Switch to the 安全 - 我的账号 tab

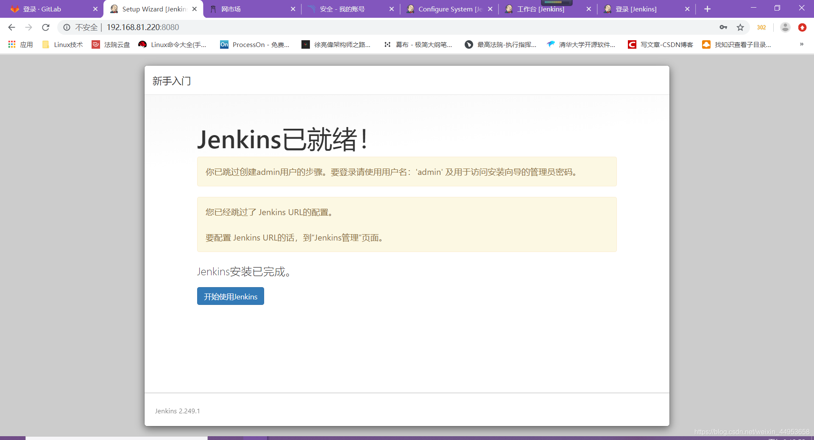point(351,9)
